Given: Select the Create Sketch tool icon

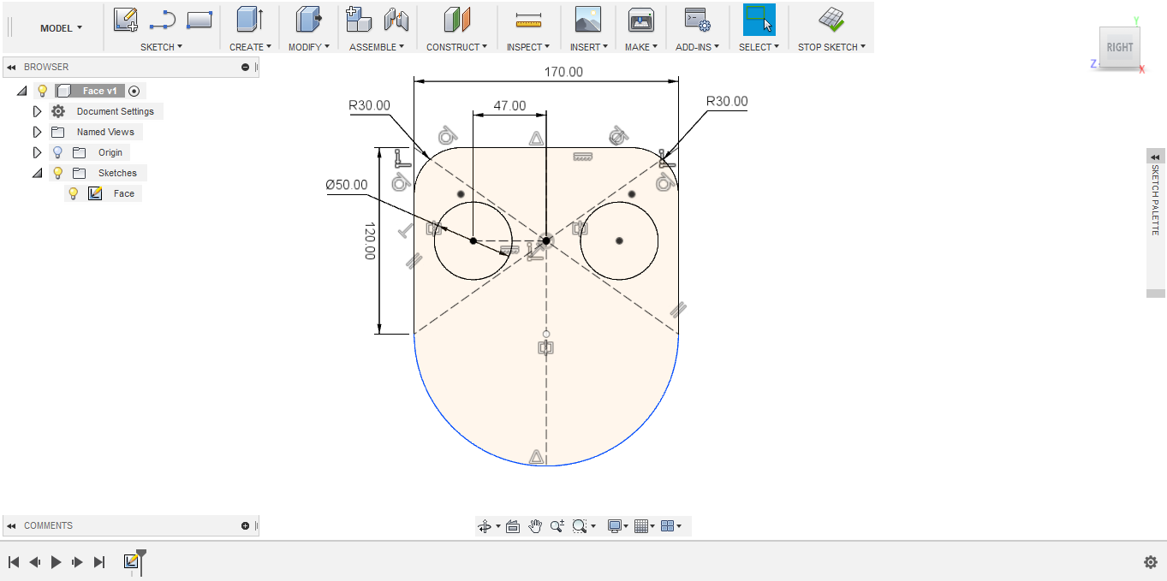Looking at the screenshot, I should coord(126,19).
